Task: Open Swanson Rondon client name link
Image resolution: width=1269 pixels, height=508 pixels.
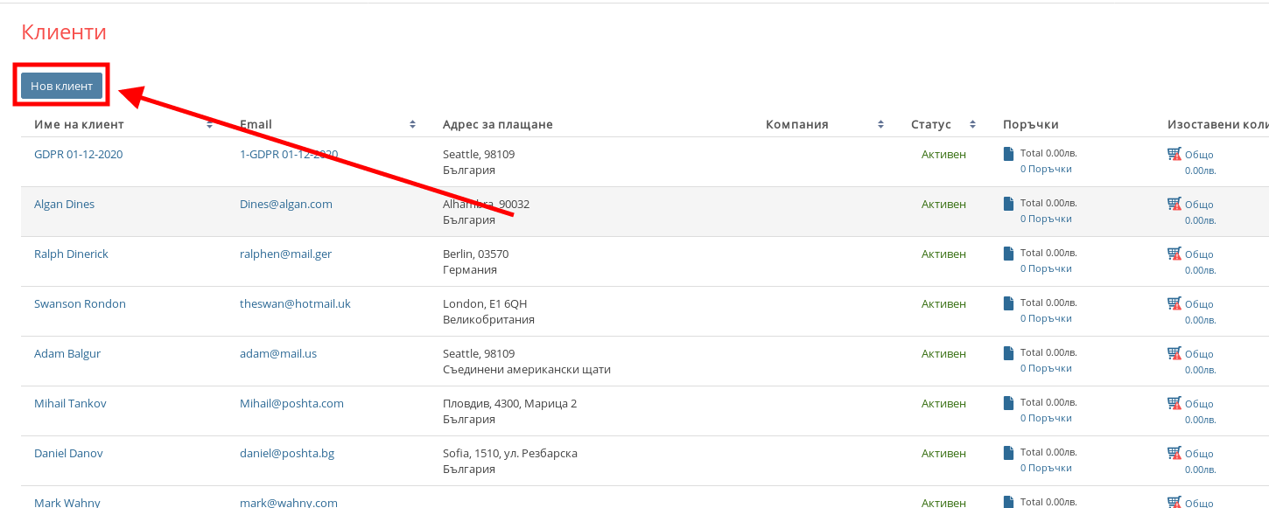Action: (80, 304)
